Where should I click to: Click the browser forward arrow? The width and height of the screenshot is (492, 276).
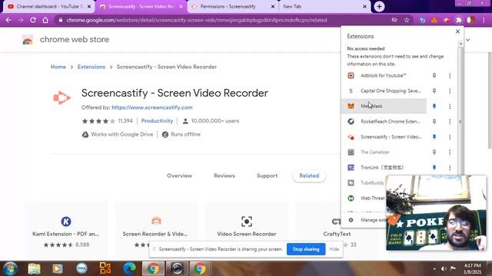(x=21, y=20)
